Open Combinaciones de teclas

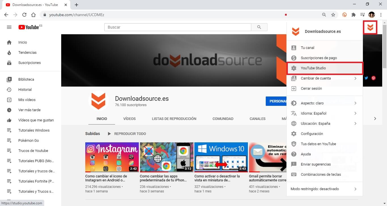[x=325, y=175]
